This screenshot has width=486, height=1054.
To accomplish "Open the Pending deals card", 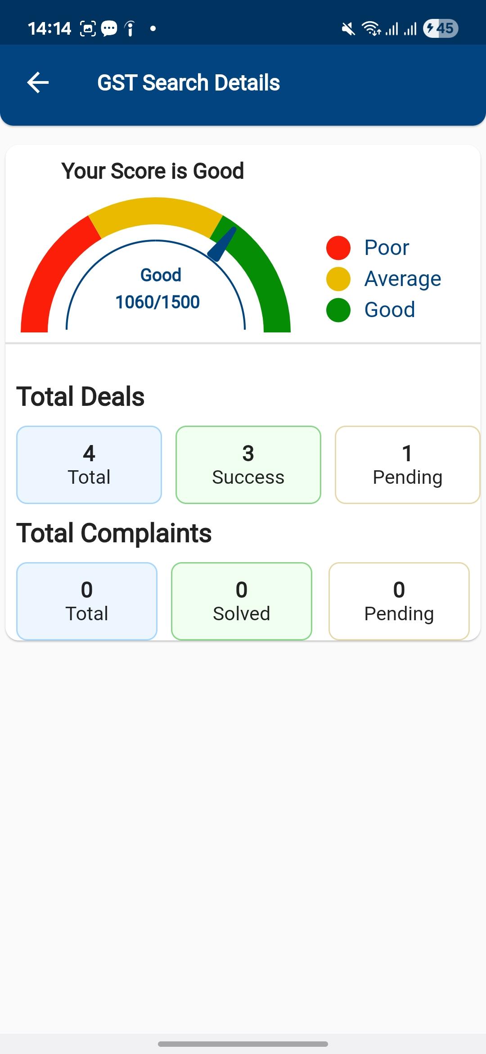I will [x=407, y=465].
